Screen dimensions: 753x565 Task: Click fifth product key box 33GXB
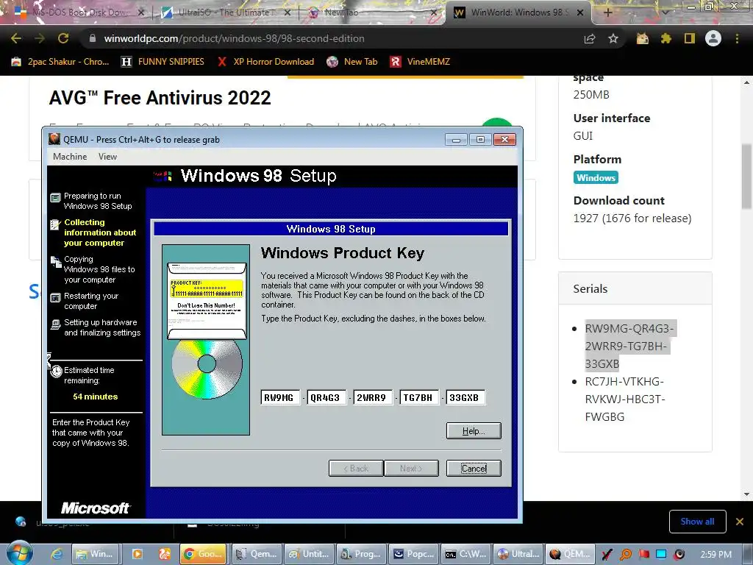(x=465, y=397)
